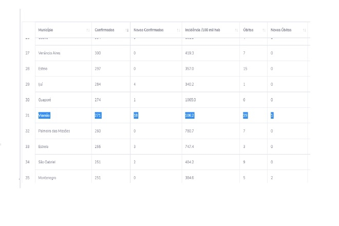This screenshot has height=226, width=339.
Task: Click Guaporé incidence value 1065.0
Action: pyautogui.click(x=190, y=100)
